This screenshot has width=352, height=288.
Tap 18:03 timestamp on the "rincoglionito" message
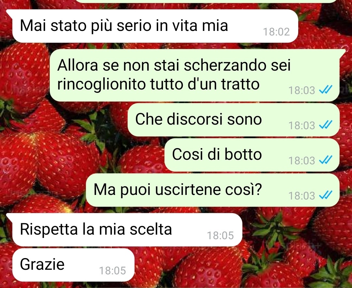click(302, 90)
